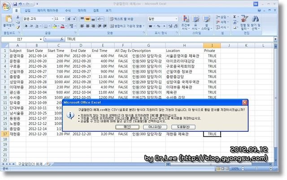
Task: Click Yes (예) in the dialog
Action: coord(127,127)
